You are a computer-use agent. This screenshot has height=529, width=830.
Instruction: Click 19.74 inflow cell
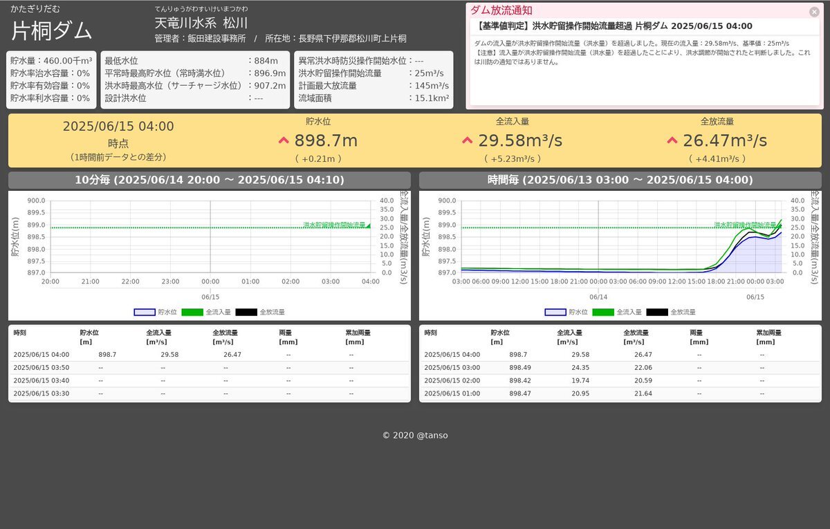(x=580, y=380)
